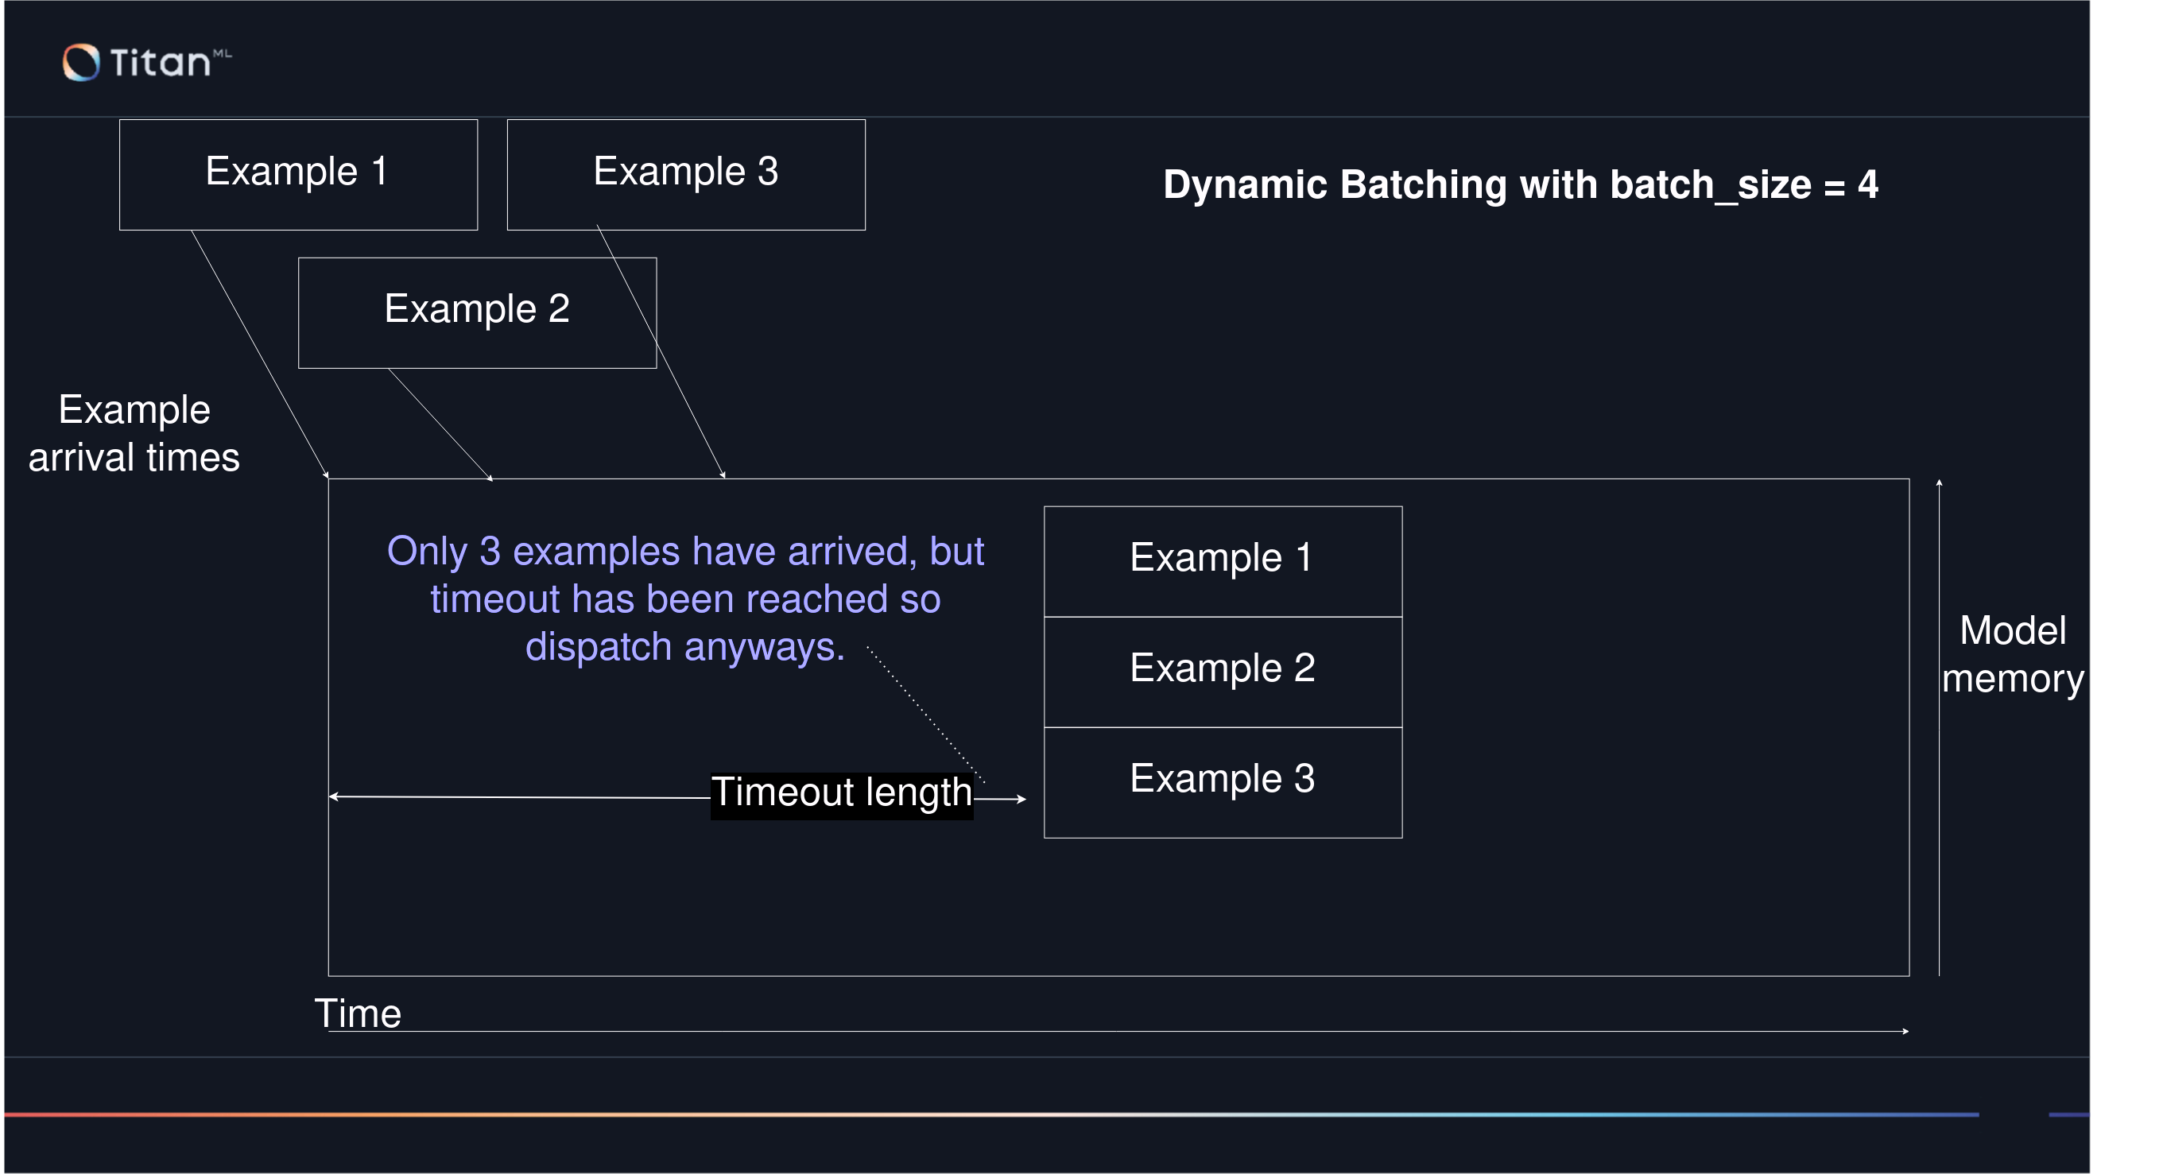The width and height of the screenshot is (2163, 1174).
Task: Click the Time axis arrowhead
Action: coord(1905,1031)
